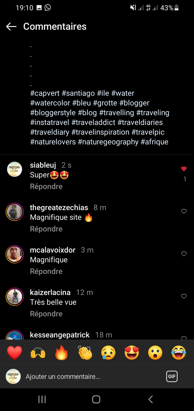Viewport: 194px width, 411px height.
Task: Insert the red heart emoji reaction
Action: point(15,353)
